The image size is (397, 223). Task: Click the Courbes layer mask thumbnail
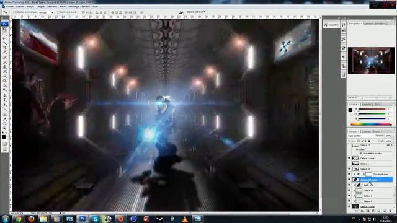pos(369,174)
